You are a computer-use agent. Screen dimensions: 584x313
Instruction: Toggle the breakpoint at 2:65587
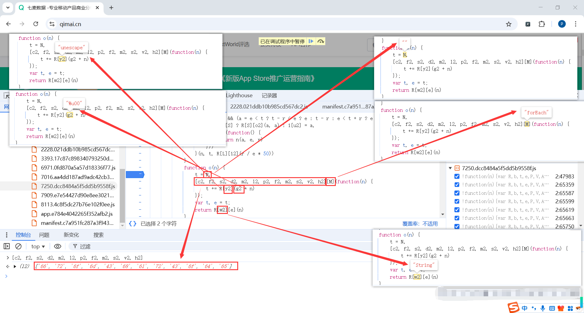(457, 193)
